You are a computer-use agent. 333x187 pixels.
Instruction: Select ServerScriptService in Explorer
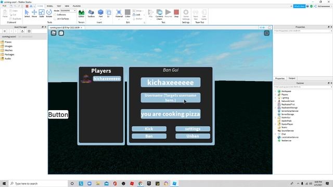click(x=290, y=111)
